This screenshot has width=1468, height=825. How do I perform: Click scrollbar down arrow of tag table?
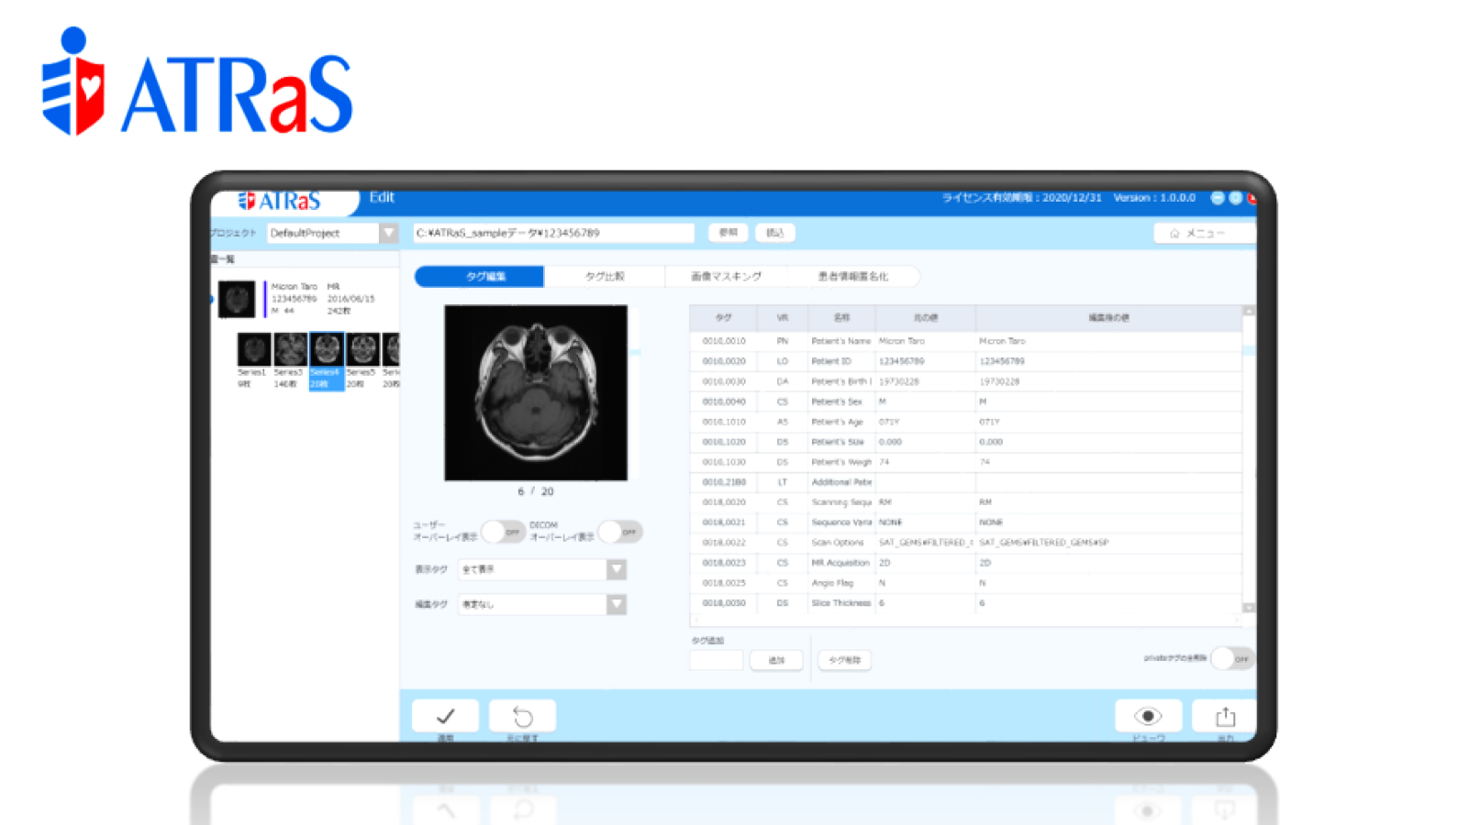click(1249, 608)
